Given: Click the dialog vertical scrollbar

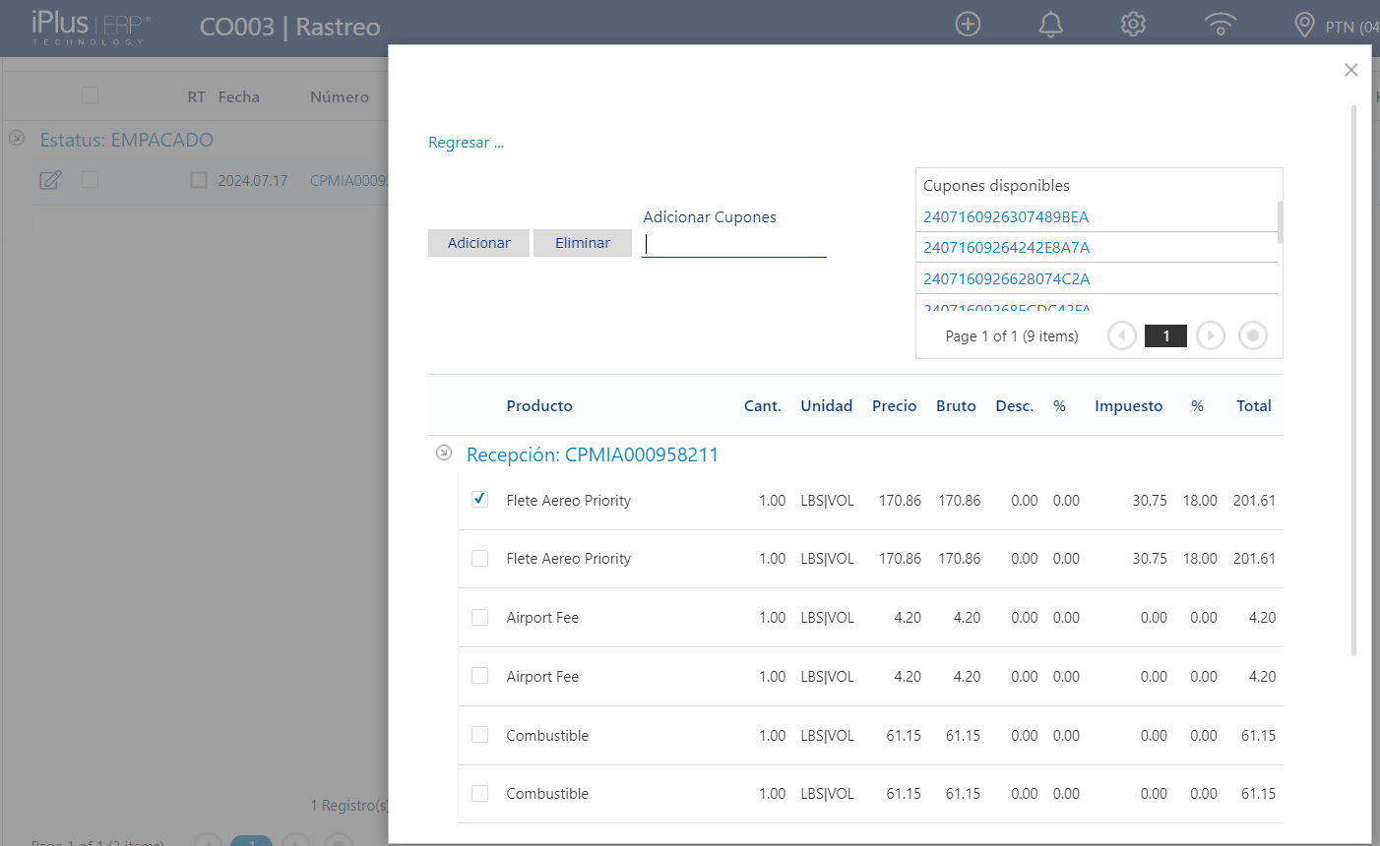Looking at the screenshot, I should tap(1353, 379).
